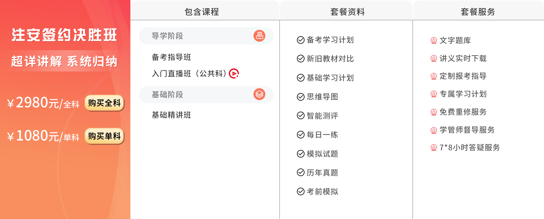The image size is (544, 219).
Task: Click the badge icon beside 文字题库
Action: pyautogui.click(x=434, y=40)
